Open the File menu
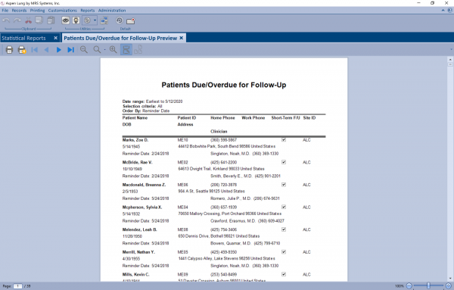 click(x=5, y=11)
